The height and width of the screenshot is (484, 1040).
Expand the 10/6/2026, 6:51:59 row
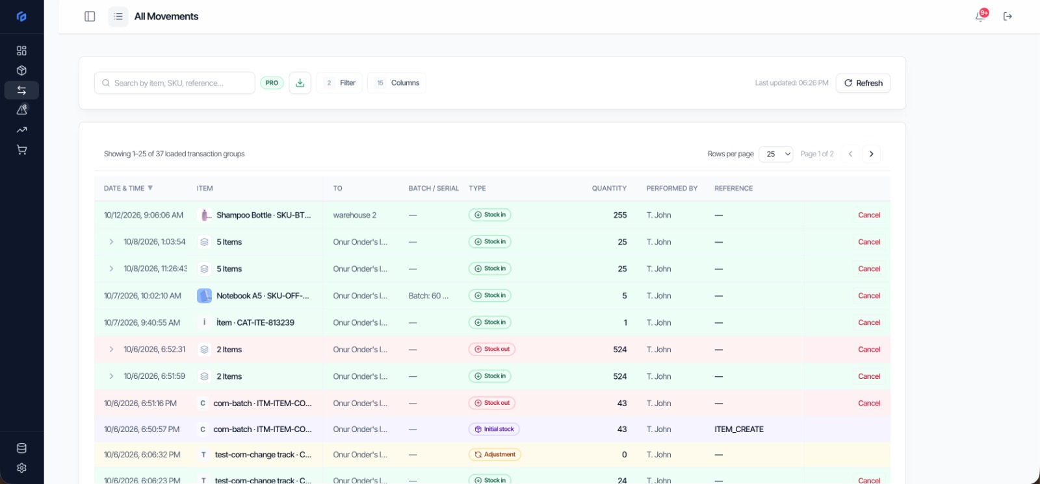coord(111,376)
